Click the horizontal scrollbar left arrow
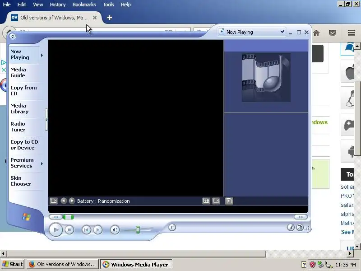361x271 pixels. point(3,254)
